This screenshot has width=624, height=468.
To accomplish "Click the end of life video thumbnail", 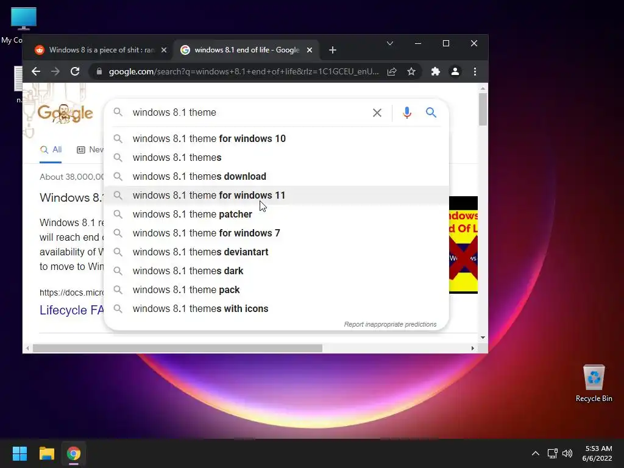I will 463,245.
